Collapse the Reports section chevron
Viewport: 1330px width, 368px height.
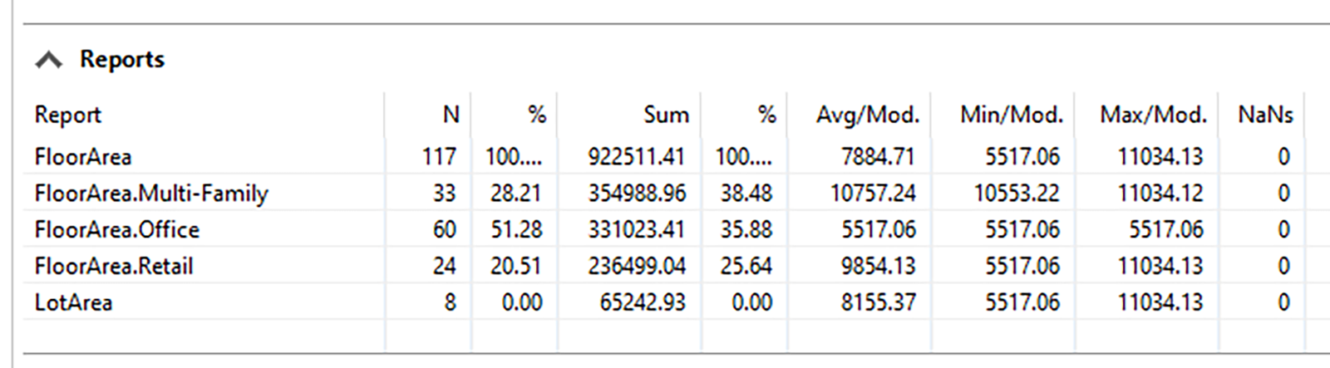pyautogui.click(x=49, y=60)
